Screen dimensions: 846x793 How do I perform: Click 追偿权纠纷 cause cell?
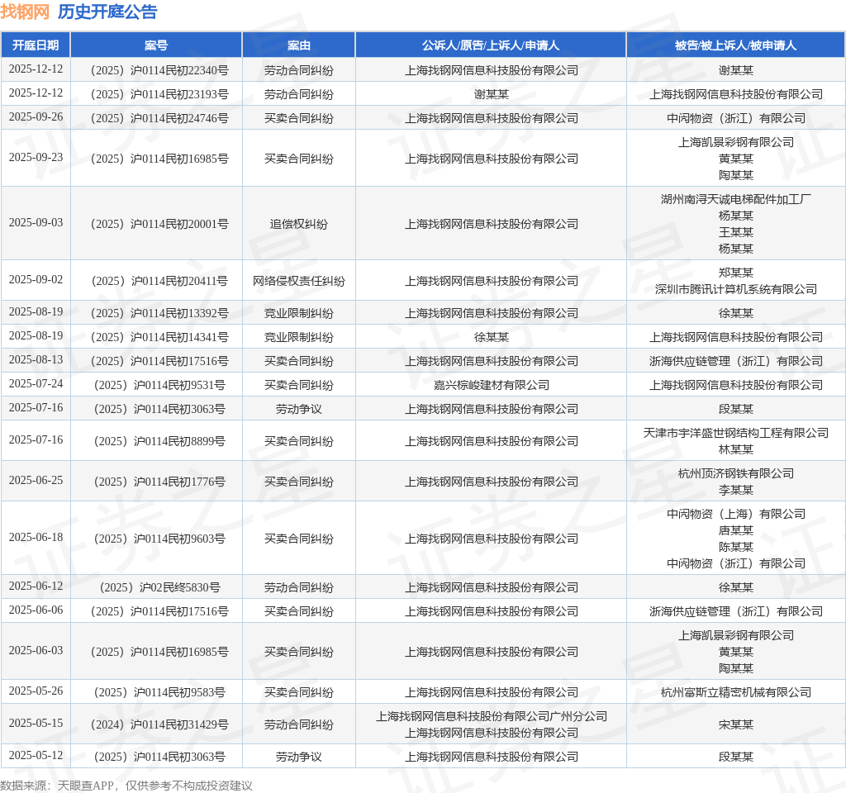299,224
